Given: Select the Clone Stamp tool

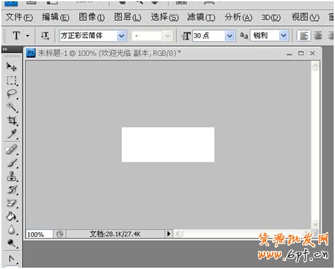Looking at the screenshot, I should click(11, 176).
